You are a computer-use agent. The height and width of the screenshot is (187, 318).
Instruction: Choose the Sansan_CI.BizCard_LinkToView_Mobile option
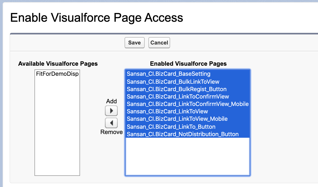[177, 119]
